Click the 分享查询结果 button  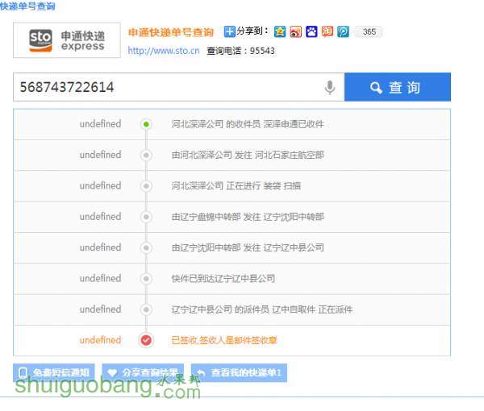click(147, 373)
